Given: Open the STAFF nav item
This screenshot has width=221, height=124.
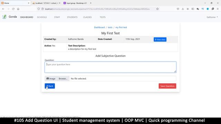Looking at the screenshot, I should tap(57, 17).
